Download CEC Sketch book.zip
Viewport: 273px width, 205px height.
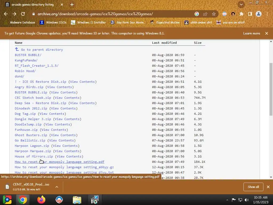coord(33,98)
